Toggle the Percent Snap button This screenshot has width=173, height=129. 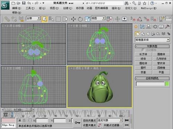tap(146, 19)
